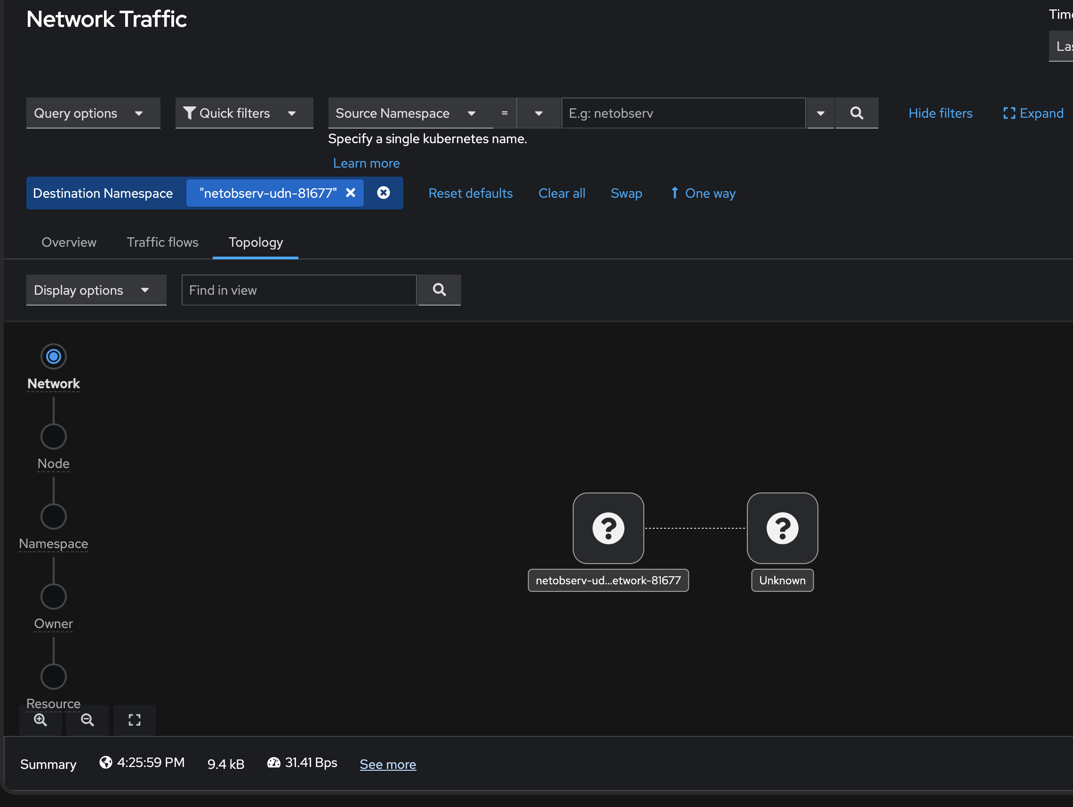
Task: Select Owner scope radio
Action: click(x=53, y=597)
